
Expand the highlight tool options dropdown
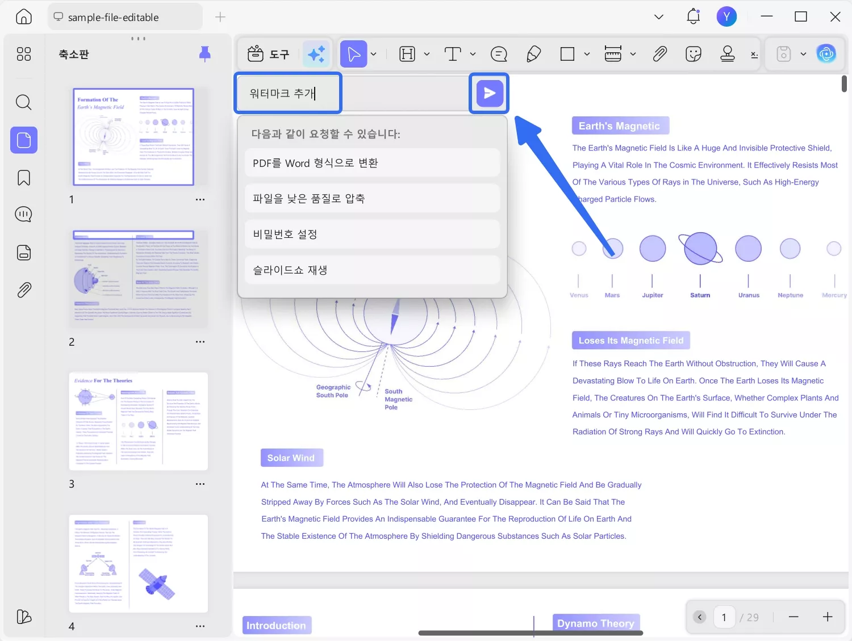pyautogui.click(x=427, y=54)
